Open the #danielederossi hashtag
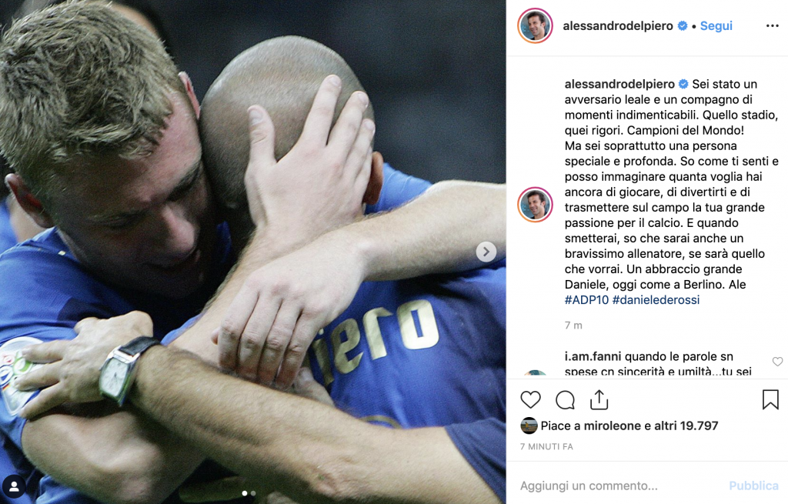Viewport: 788px width, 504px height. coord(656,300)
